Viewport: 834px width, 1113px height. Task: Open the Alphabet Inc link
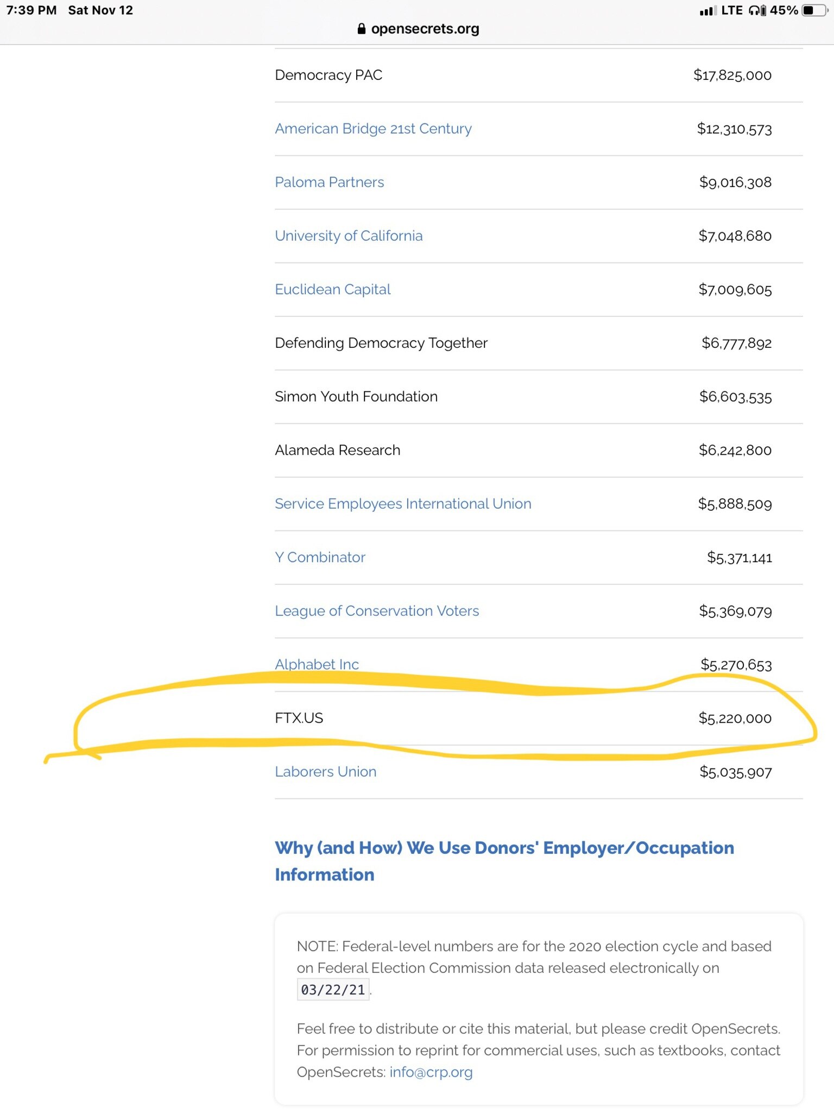click(317, 664)
